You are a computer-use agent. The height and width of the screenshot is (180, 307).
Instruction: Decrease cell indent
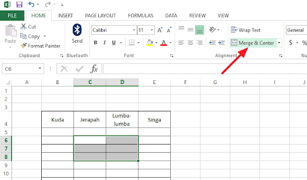click(x=213, y=43)
